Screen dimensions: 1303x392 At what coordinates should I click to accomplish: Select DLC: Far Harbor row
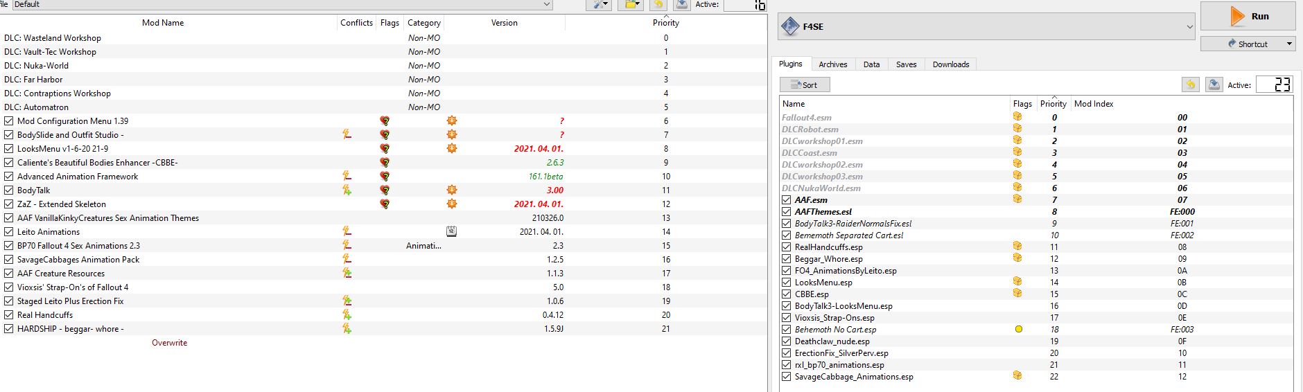pyautogui.click(x=383, y=80)
